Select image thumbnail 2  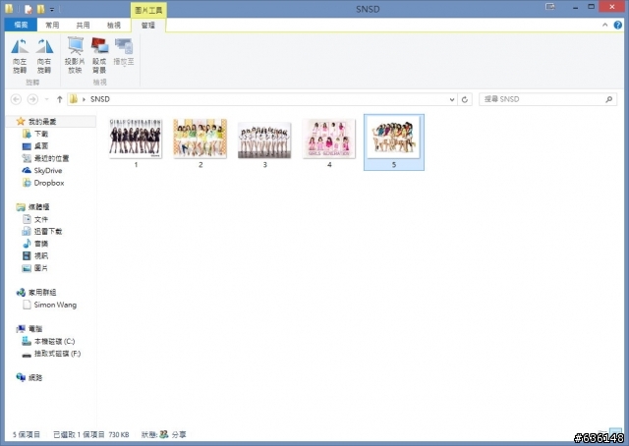point(200,142)
